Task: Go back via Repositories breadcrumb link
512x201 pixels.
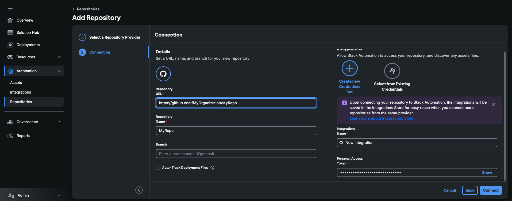Action: 86,9
